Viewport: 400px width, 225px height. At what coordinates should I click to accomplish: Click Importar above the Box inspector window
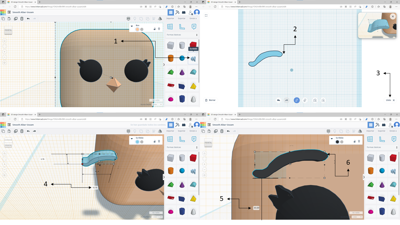click(x=170, y=18)
